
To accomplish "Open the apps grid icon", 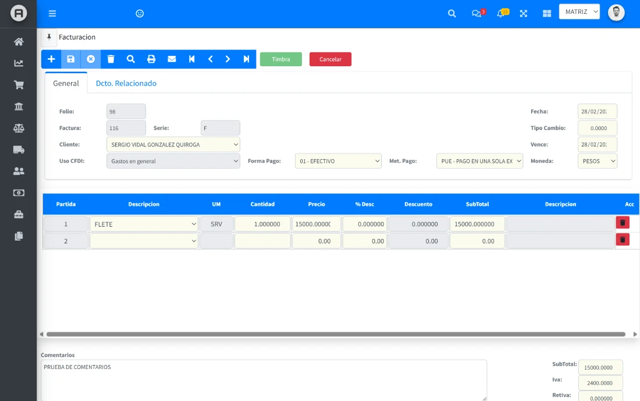I will coord(547,13).
